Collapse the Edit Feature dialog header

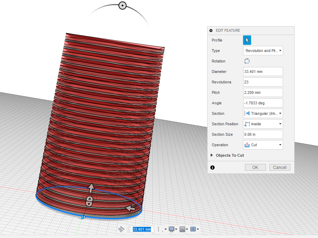(210, 30)
